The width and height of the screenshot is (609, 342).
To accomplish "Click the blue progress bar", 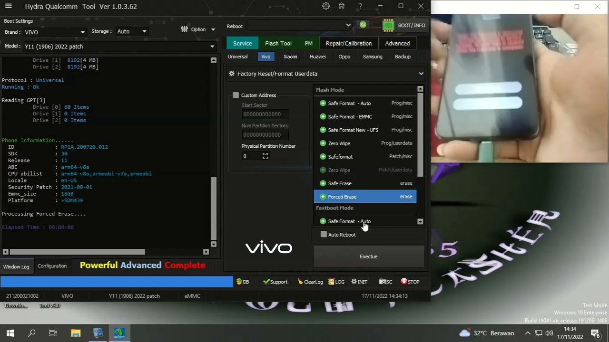I will click(117, 282).
